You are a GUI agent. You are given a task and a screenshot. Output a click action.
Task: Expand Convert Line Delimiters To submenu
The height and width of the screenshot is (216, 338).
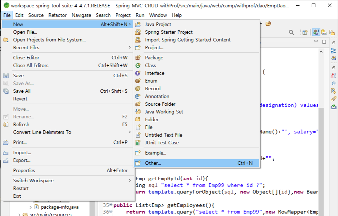click(67, 132)
